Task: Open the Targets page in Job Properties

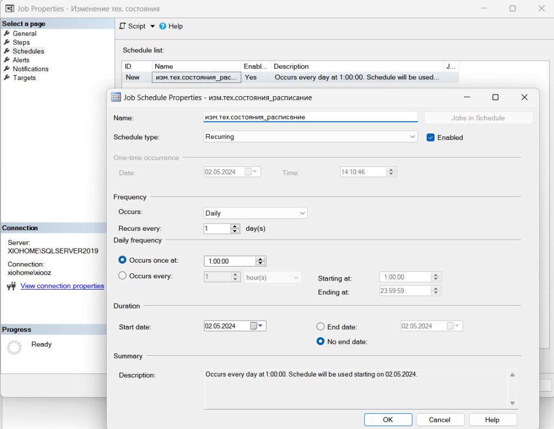Action: (x=24, y=78)
